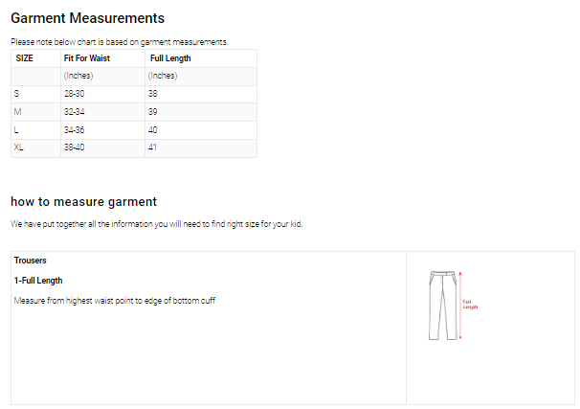Click the red Full Length diagram label
580x409 pixels.
(470, 305)
